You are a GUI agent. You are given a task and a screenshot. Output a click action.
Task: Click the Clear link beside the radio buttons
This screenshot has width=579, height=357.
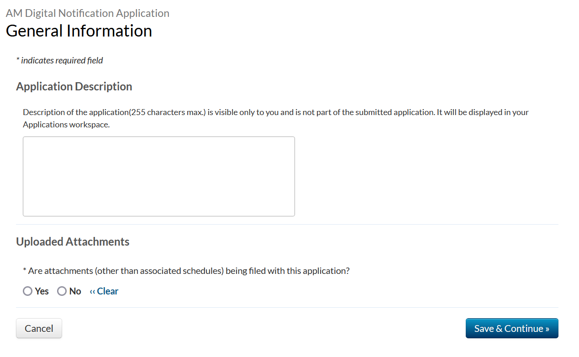coord(107,291)
